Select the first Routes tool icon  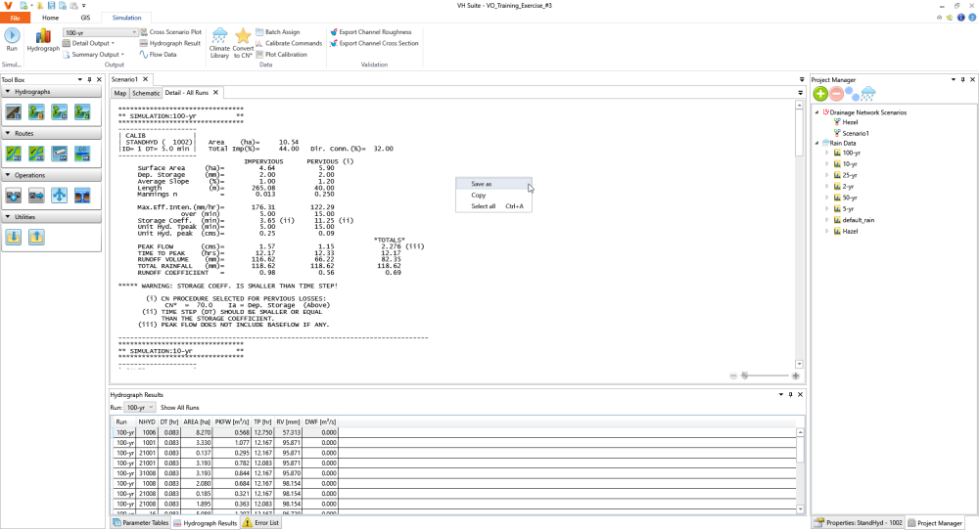tap(14, 154)
